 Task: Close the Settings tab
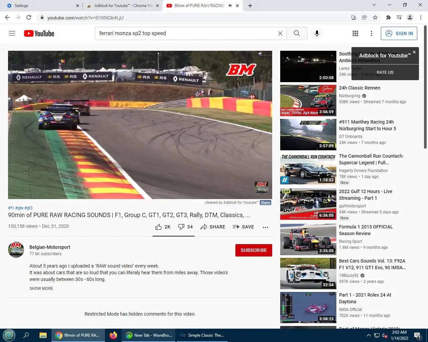(x=78, y=6)
